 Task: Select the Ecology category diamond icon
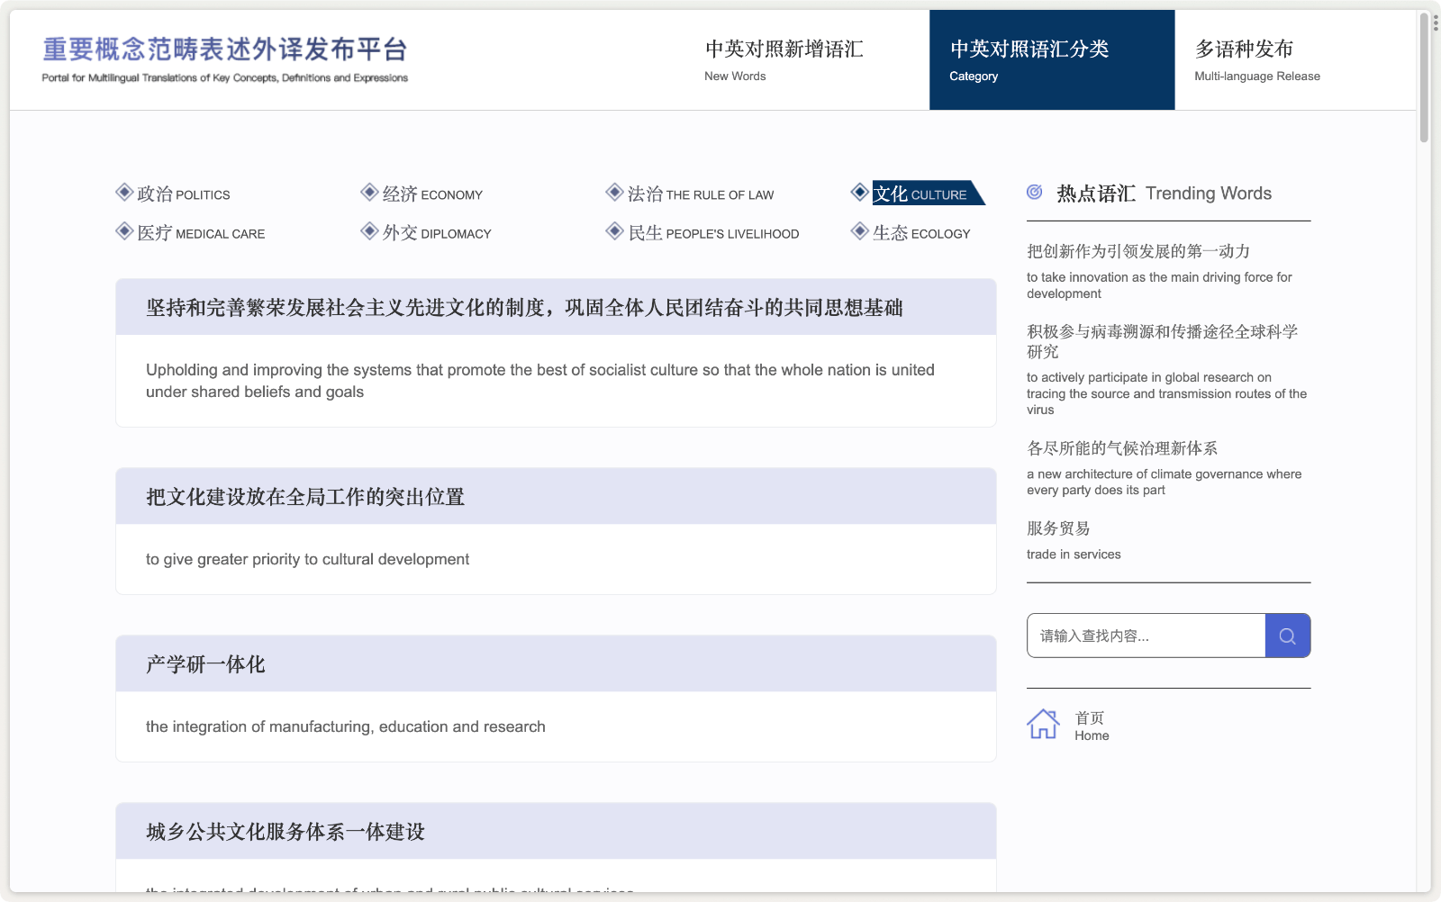860,230
